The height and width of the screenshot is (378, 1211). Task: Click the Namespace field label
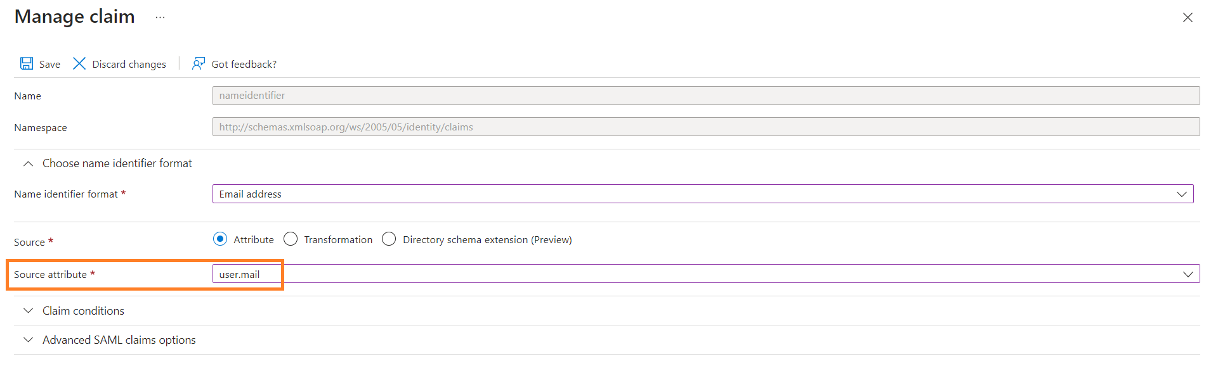click(x=41, y=127)
